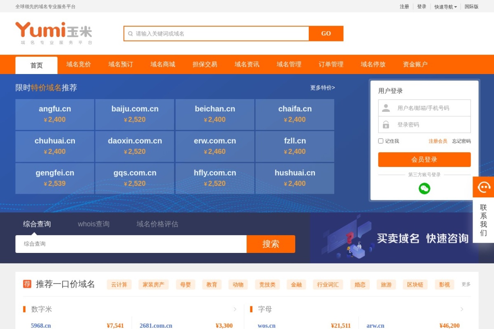Select the chuhuai.cn domain card
Screen dimensions: 494x329
point(55,146)
